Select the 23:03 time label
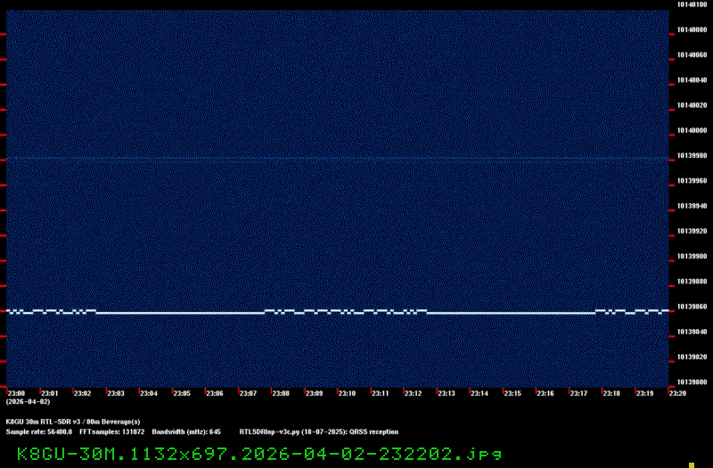Image resolution: width=713 pixels, height=468 pixels. 116,393
